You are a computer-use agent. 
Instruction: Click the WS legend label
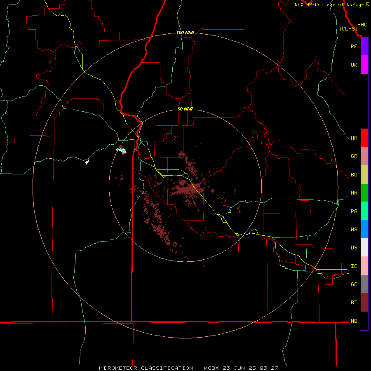354,230
